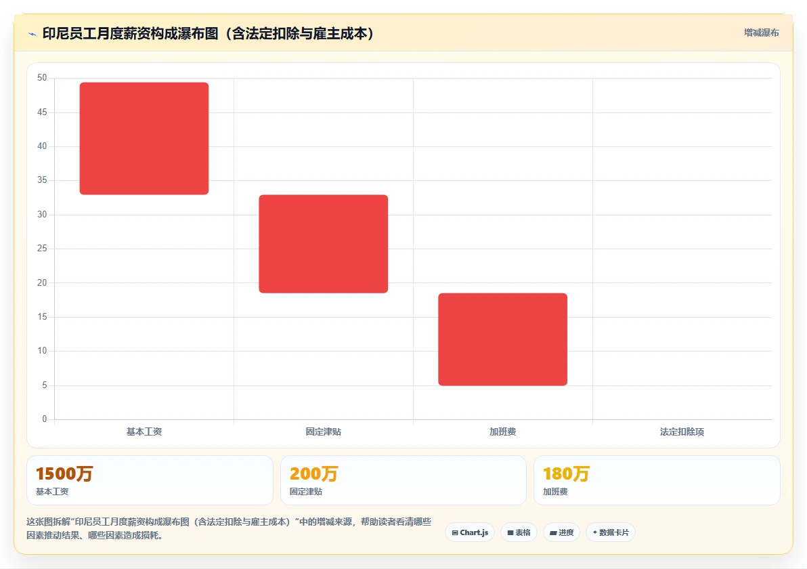
Task: Select the red 固定津贴 bar
Action: point(323,244)
